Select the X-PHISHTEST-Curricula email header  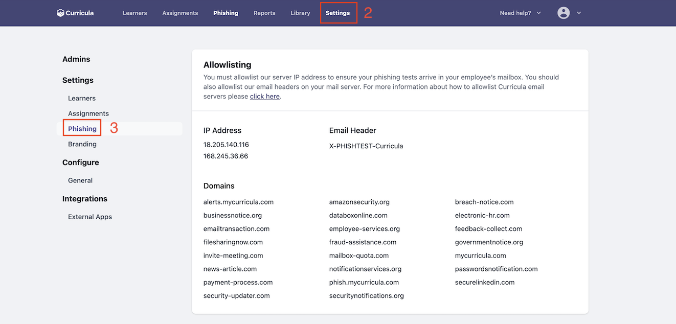366,146
